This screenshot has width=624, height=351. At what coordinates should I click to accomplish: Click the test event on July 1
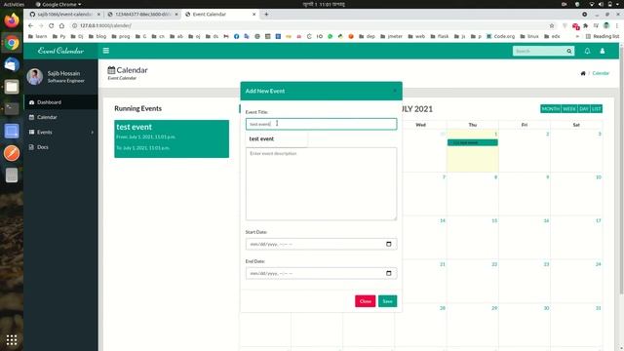pyautogui.click(x=472, y=142)
